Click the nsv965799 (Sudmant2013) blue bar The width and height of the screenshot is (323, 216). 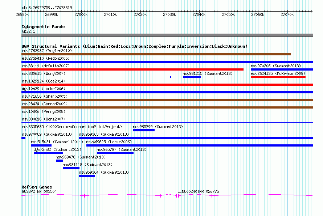144,130
